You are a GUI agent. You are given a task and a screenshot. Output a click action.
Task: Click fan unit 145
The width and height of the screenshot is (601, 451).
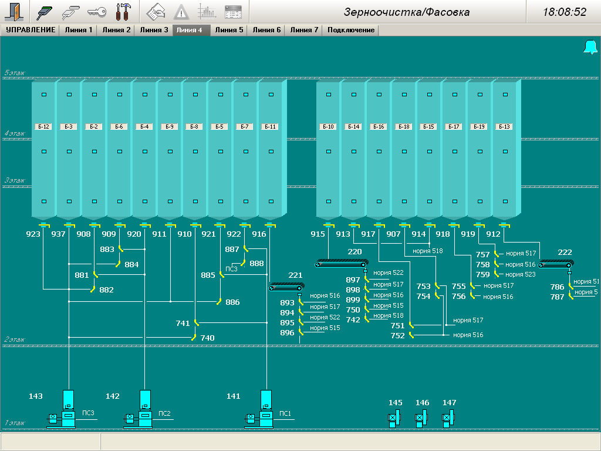click(x=394, y=419)
